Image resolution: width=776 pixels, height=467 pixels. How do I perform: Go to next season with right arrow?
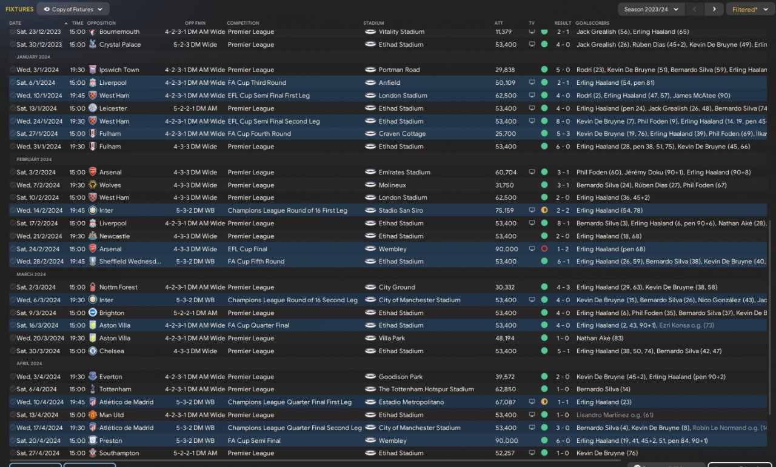(x=714, y=9)
